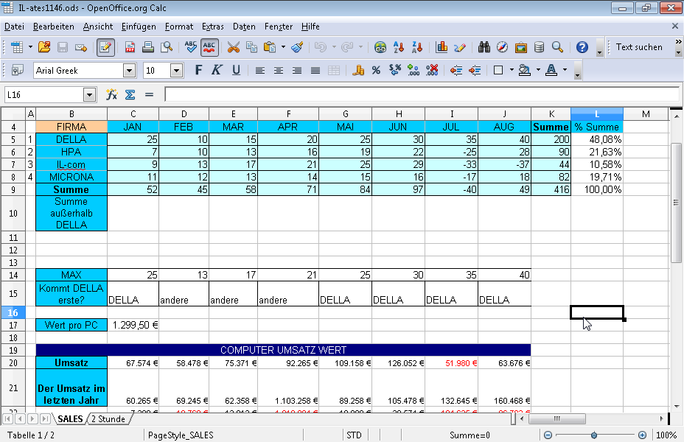Show the Draw functions icon

pos(460,47)
